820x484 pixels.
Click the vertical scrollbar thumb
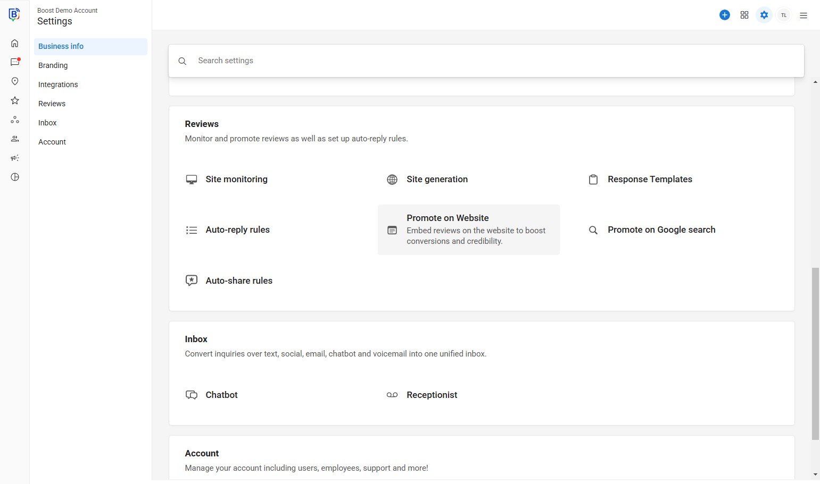coord(815,353)
